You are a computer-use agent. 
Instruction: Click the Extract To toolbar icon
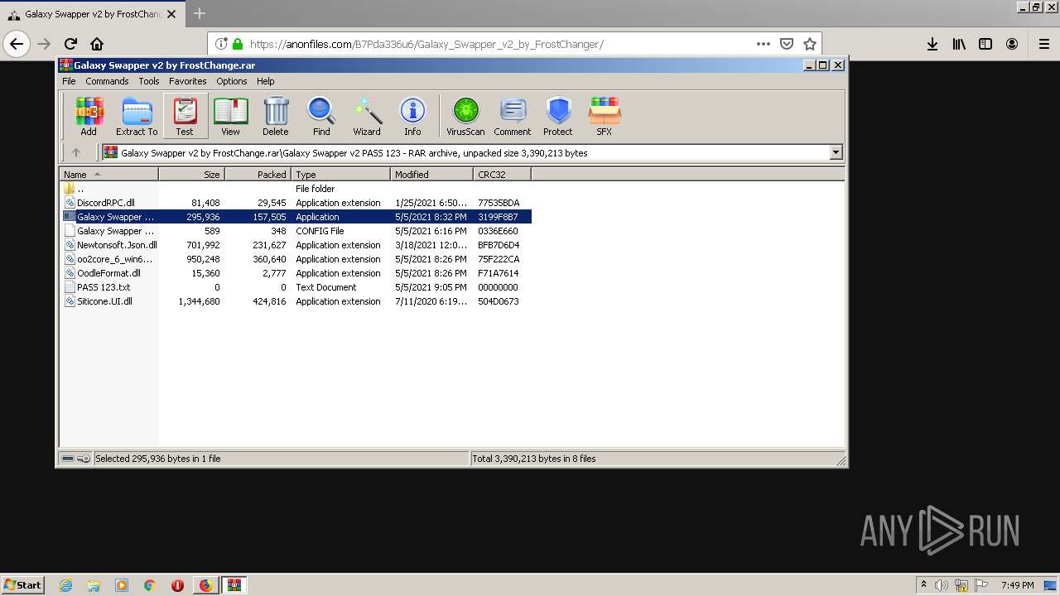(137, 116)
